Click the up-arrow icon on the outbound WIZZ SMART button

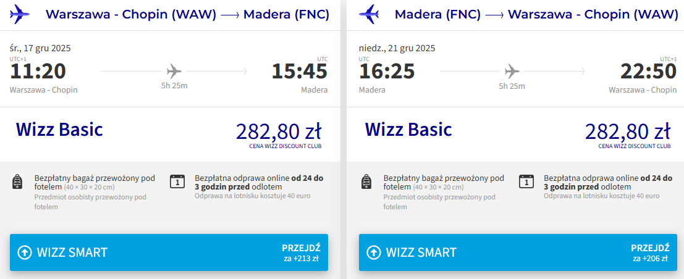coord(25,252)
